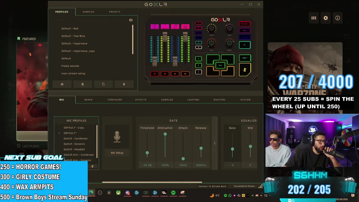Image resolution: width=359 pixels, height=202 pixels.
Task: Toggle the mute button under the first fader
Action: 155,74
